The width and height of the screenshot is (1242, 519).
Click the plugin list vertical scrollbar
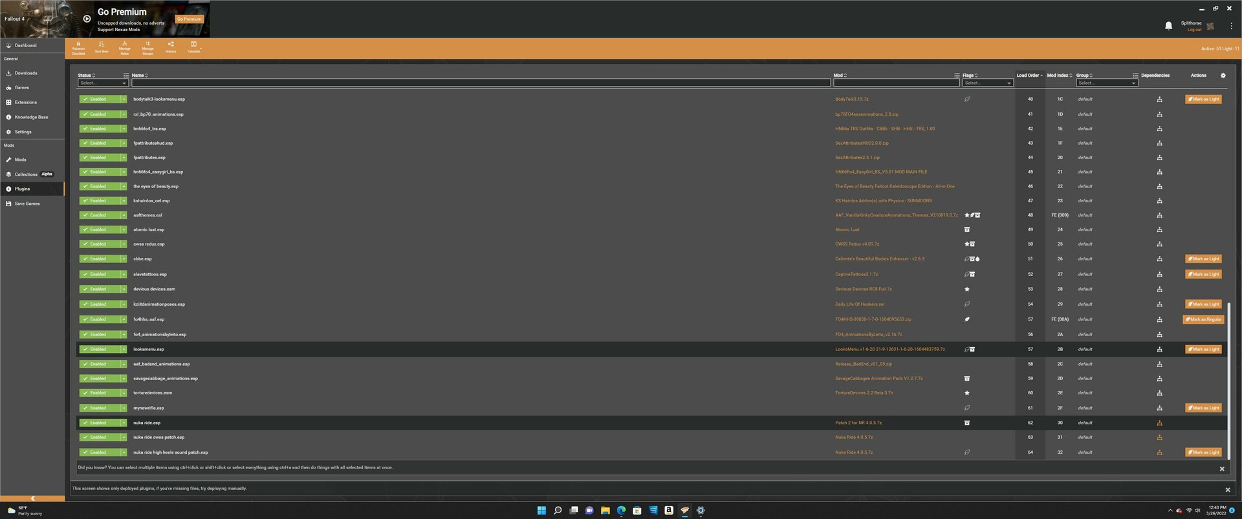[1228, 381]
